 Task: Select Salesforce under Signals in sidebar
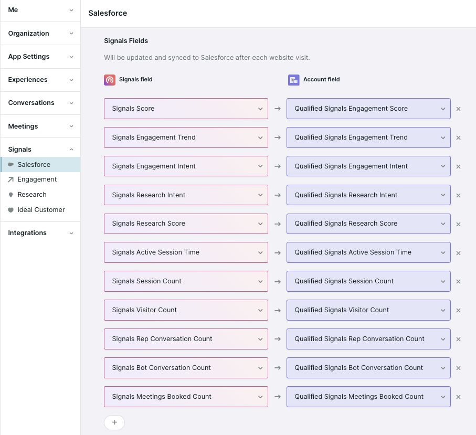click(40, 165)
